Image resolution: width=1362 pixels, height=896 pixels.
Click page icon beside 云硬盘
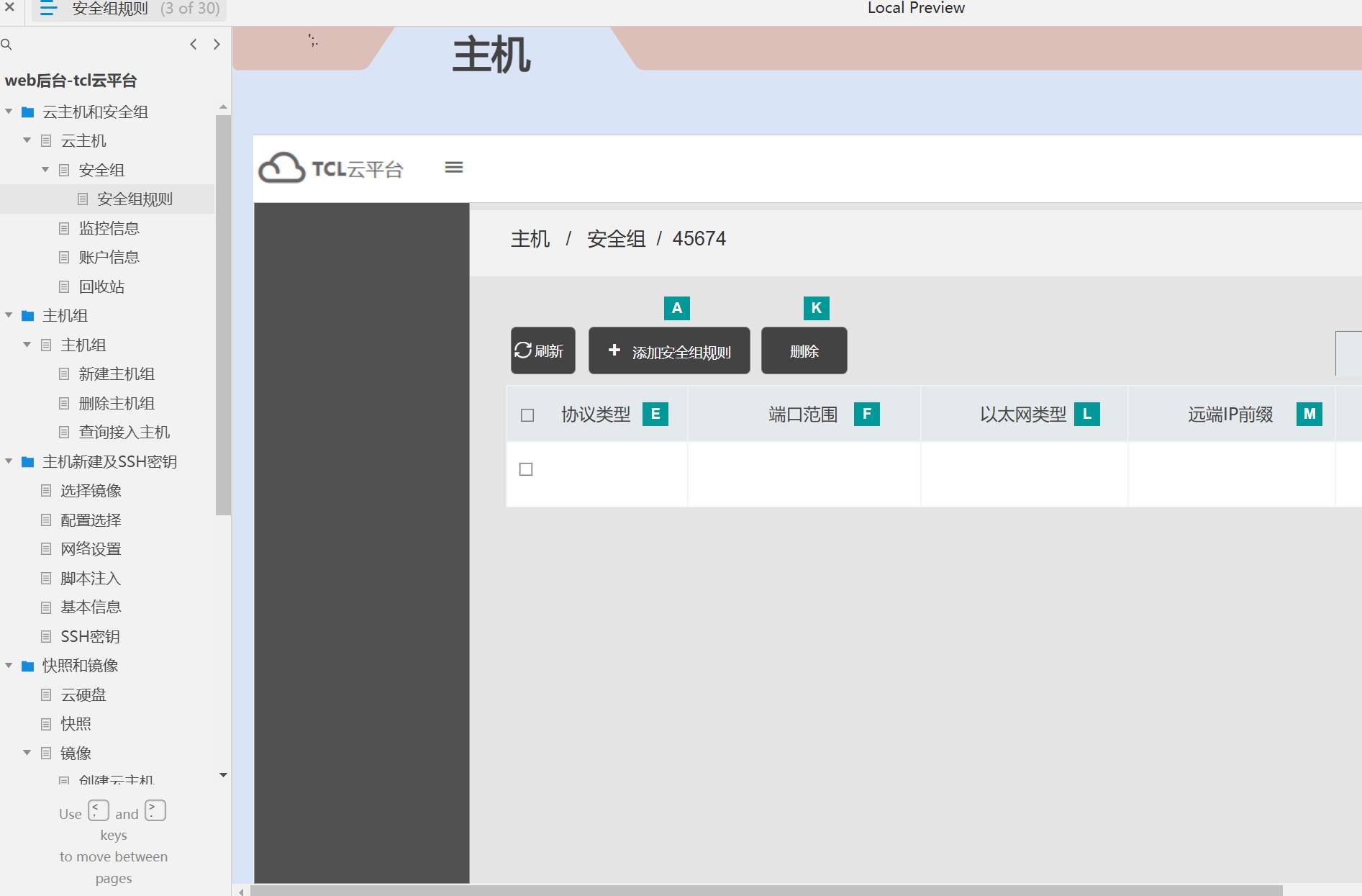46,694
